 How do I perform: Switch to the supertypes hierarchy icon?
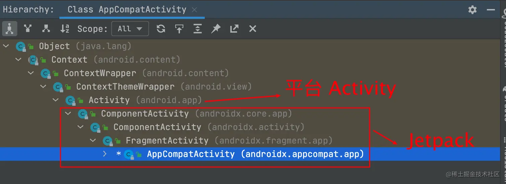tap(28, 29)
